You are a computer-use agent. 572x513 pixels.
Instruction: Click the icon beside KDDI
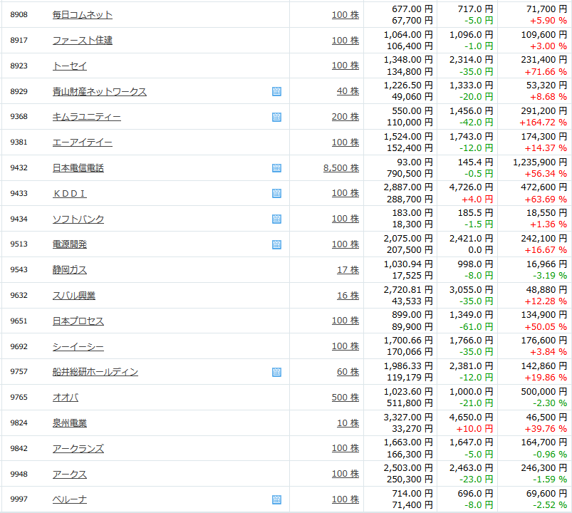tap(276, 193)
